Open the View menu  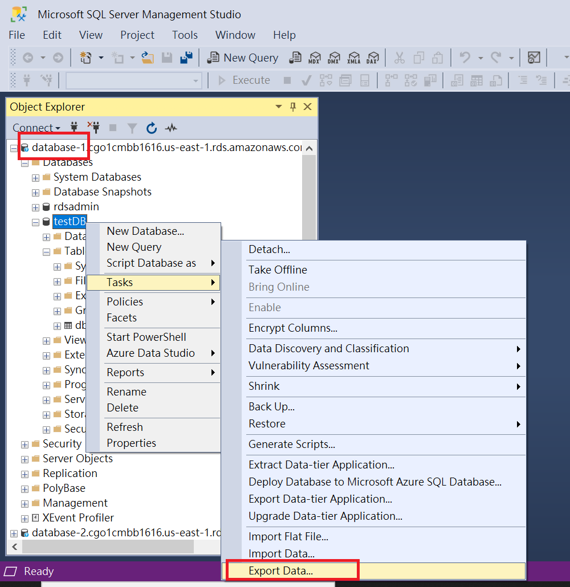pyautogui.click(x=91, y=35)
